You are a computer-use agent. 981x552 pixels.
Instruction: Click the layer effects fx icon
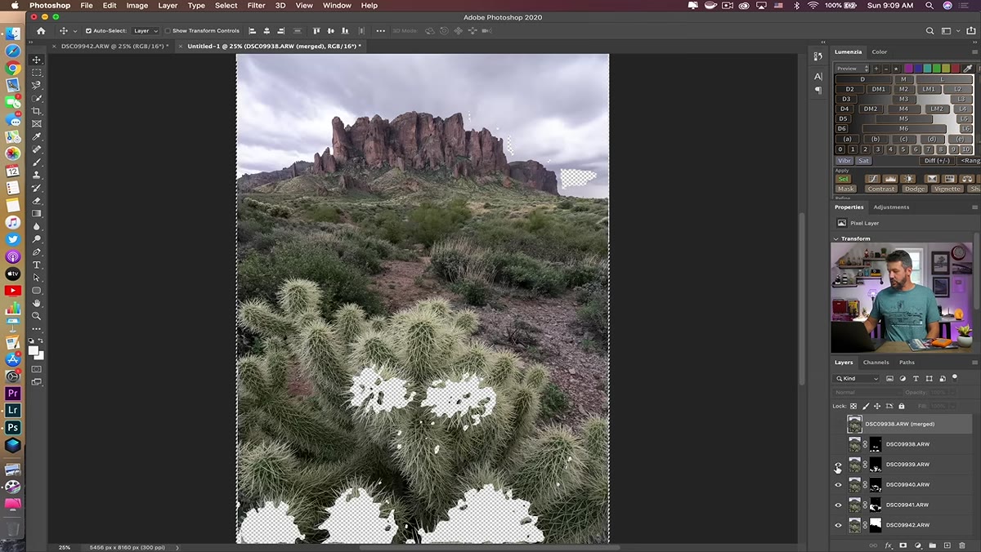click(x=888, y=545)
